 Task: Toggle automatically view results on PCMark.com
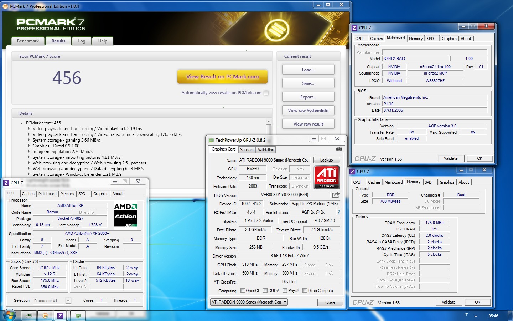266,93
